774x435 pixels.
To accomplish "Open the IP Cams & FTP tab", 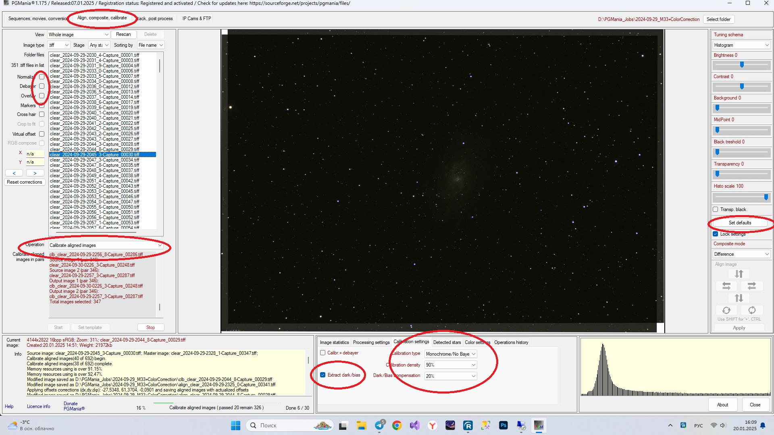I will (x=196, y=19).
